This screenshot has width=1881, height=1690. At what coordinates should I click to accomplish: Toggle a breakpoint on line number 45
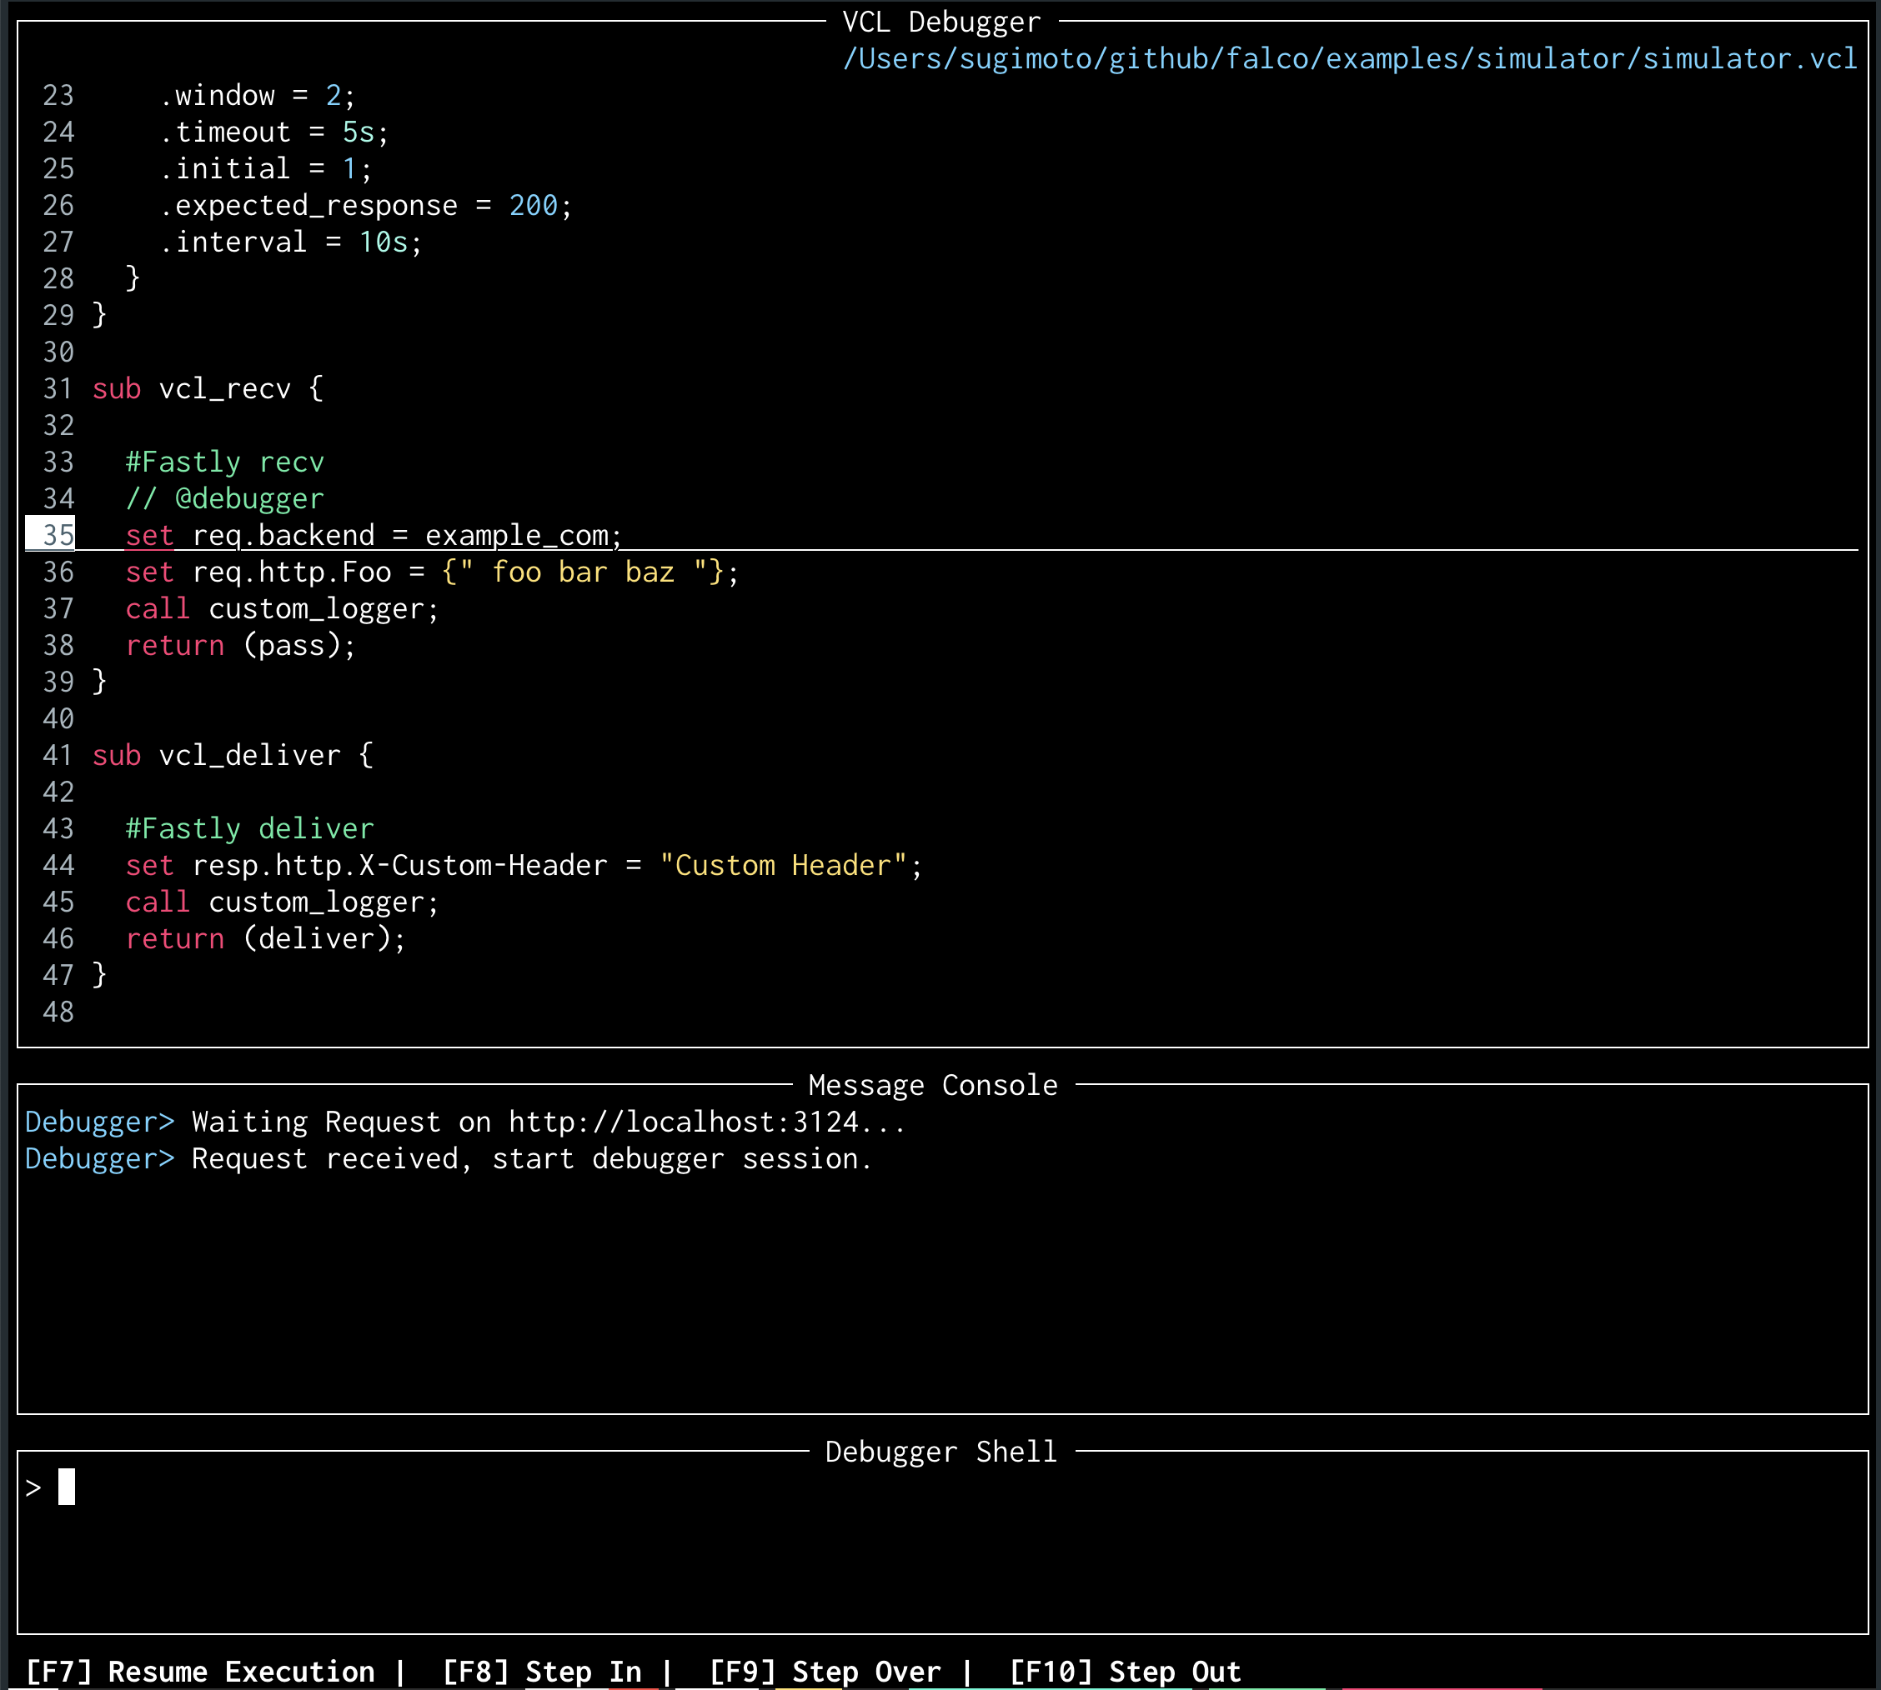pos(58,902)
